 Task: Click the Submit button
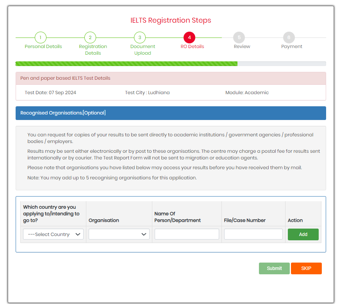coord(274,268)
